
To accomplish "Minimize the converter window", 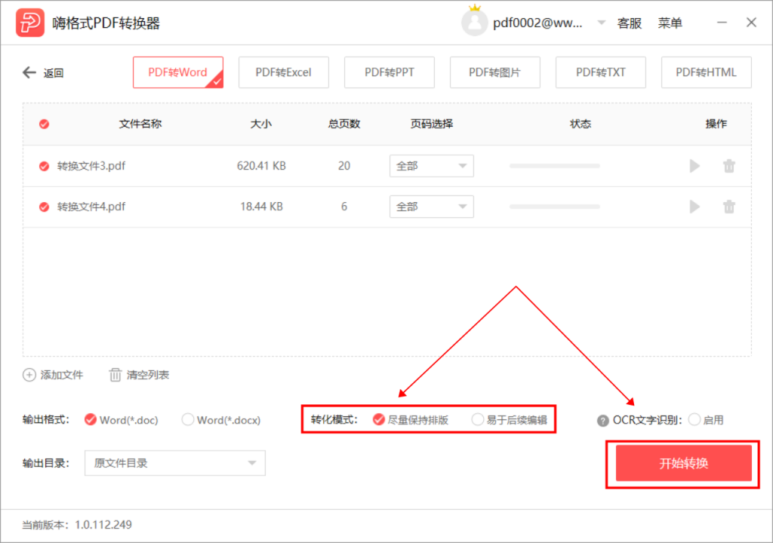I will [722, 23].
